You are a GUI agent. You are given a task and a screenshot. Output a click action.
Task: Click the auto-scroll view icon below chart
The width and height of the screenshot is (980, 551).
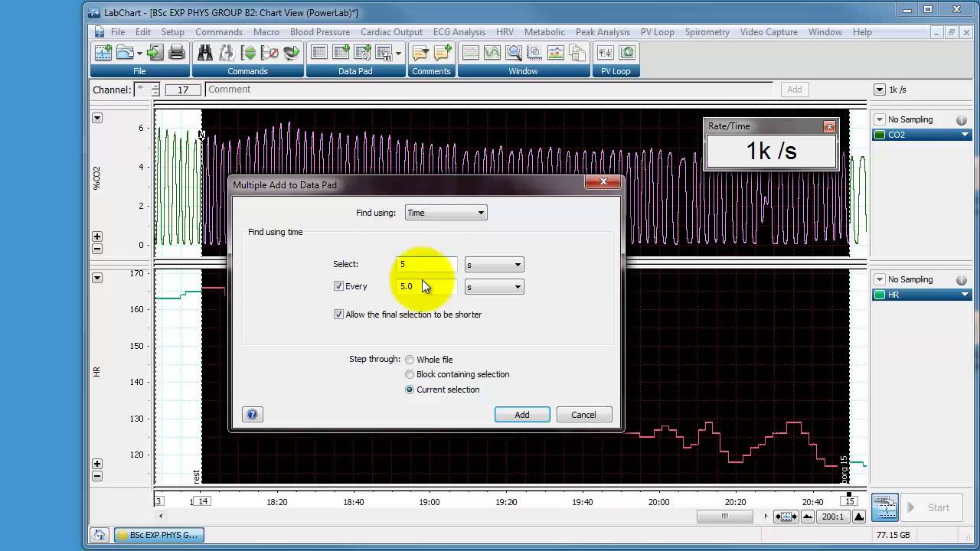(x=786, y=517)
